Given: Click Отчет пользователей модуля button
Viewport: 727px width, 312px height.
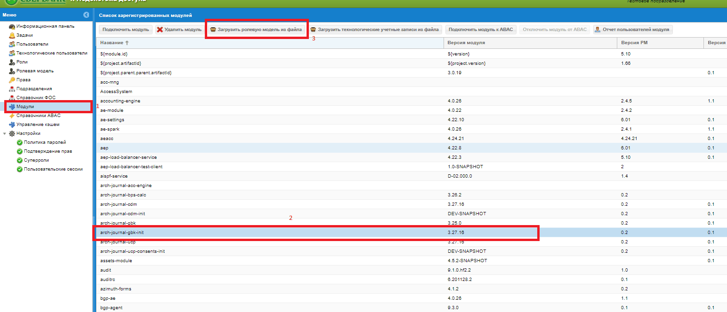Looking at the screenshot, I should tap(633, 30).
